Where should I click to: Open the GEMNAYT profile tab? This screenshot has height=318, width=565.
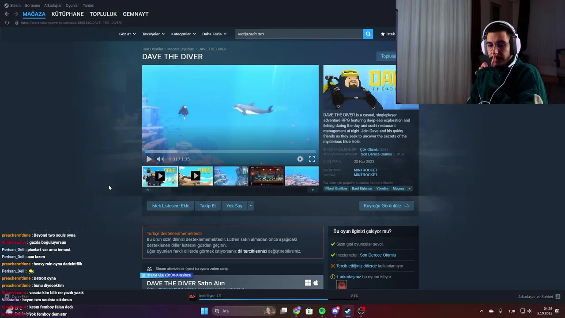tap(136, 14)
